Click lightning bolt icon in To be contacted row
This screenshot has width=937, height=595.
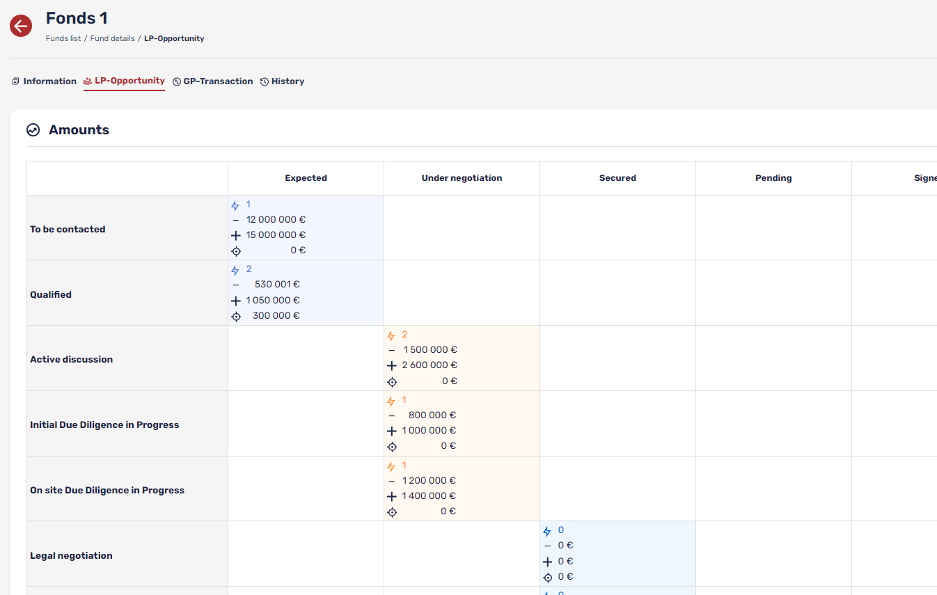[x=235, y=205]
